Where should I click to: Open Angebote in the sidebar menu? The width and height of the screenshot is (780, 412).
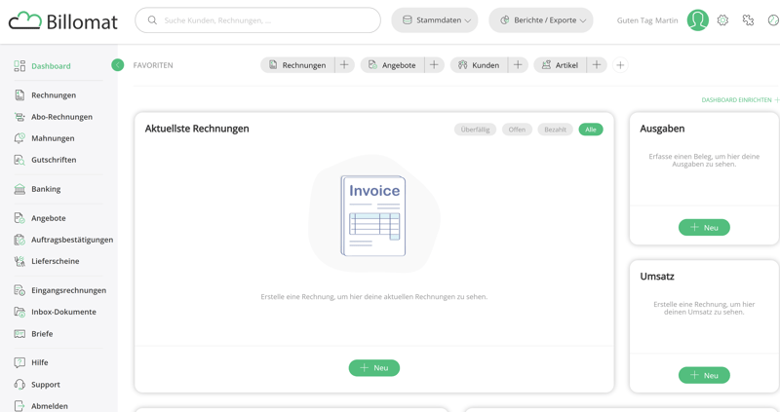[x=48, y=218]
